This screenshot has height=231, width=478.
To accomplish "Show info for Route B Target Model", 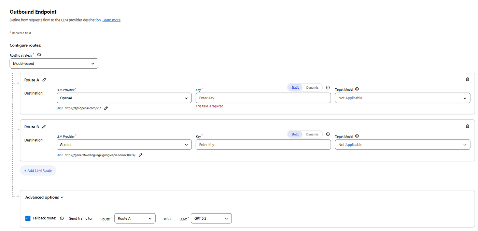I will pyautogui.click(x=357, y=136).
